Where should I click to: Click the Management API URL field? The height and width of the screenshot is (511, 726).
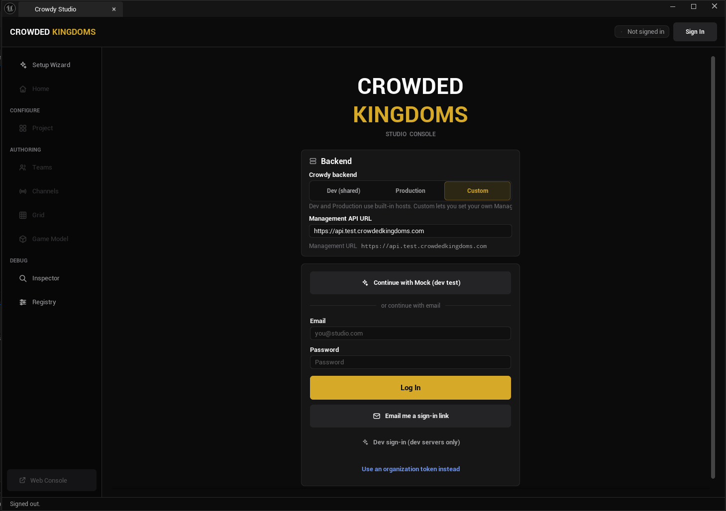411,231
